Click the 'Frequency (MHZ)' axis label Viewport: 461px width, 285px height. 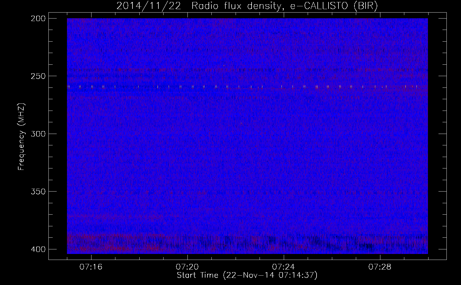[21, 137]
